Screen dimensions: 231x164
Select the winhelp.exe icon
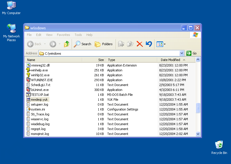click(28, 70)
